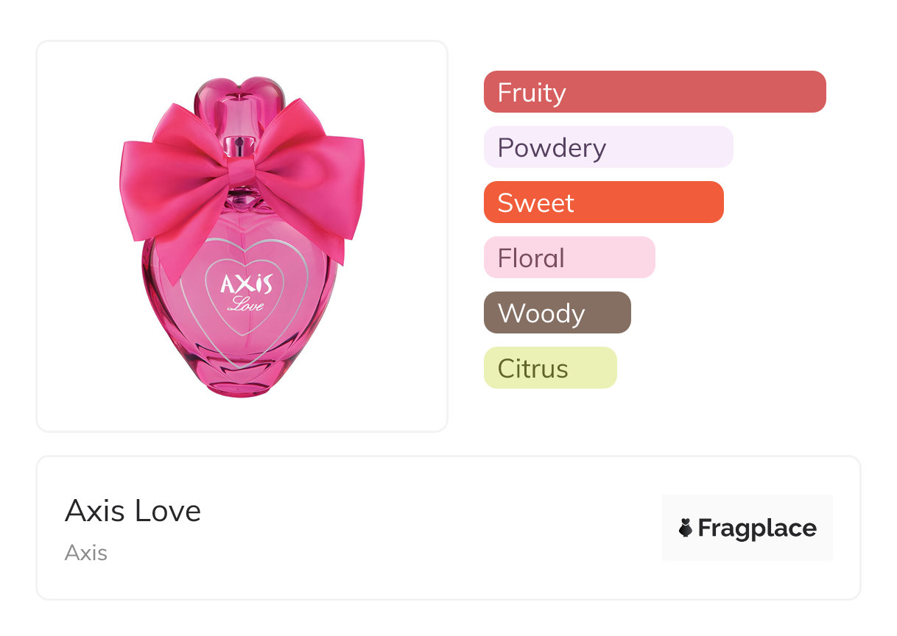Select the Woody accord bar
The height and width of the screenshot is (636, 897).
point(557,313)
